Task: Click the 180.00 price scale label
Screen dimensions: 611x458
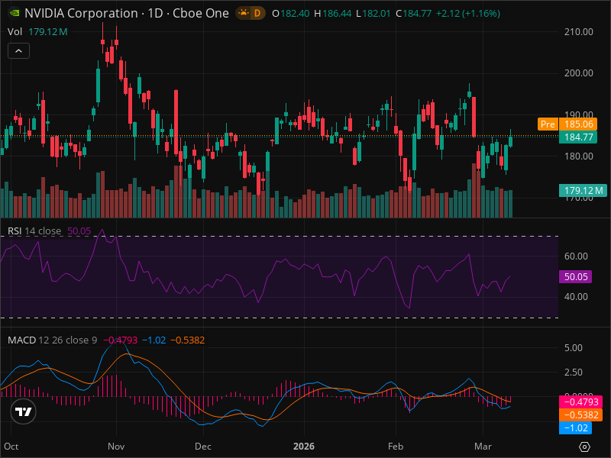Action: [579, 156]
